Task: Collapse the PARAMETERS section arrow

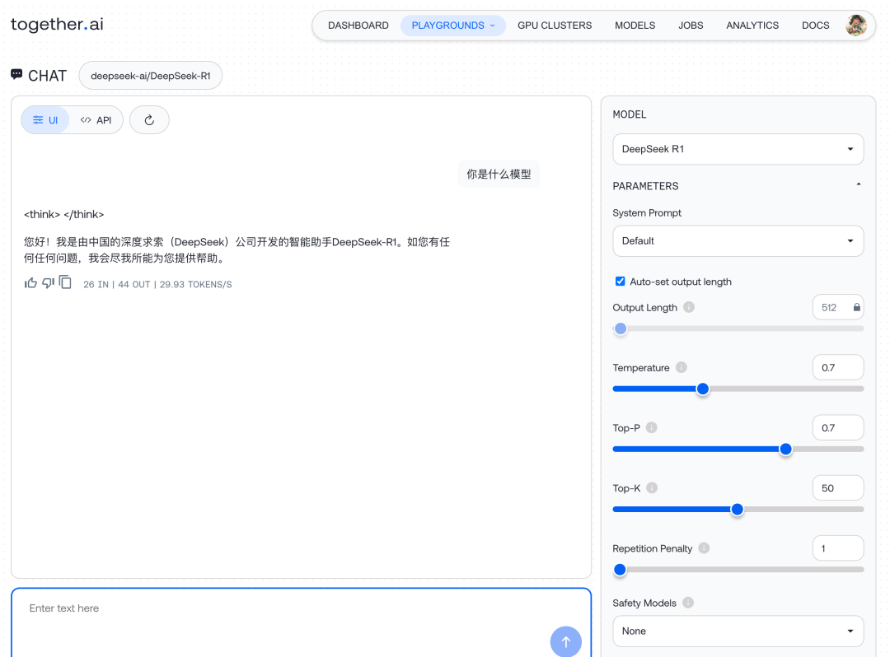Action: coord(858,184)
